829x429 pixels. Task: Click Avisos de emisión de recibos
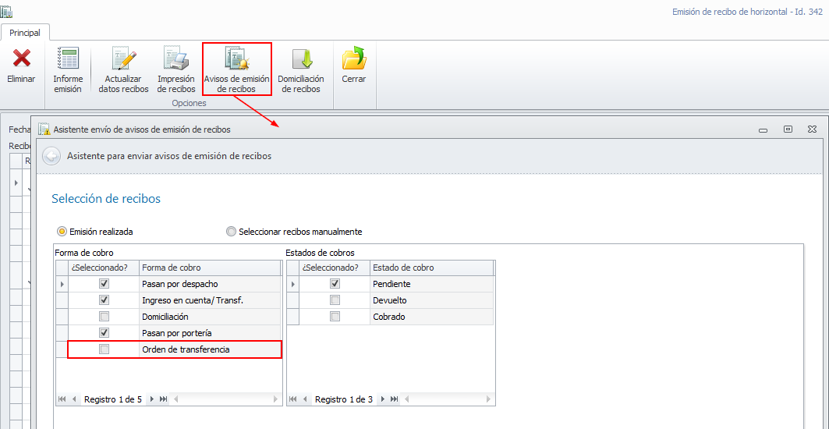point(237,69)
